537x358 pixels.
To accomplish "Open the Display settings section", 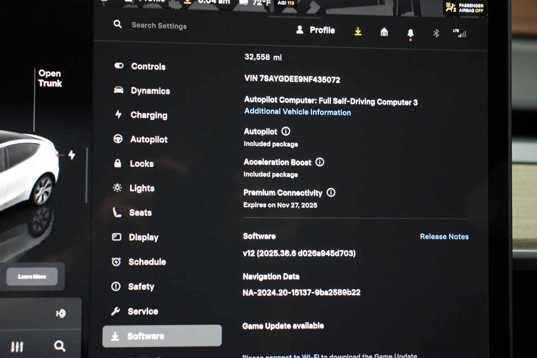I will tap(143, 237).
